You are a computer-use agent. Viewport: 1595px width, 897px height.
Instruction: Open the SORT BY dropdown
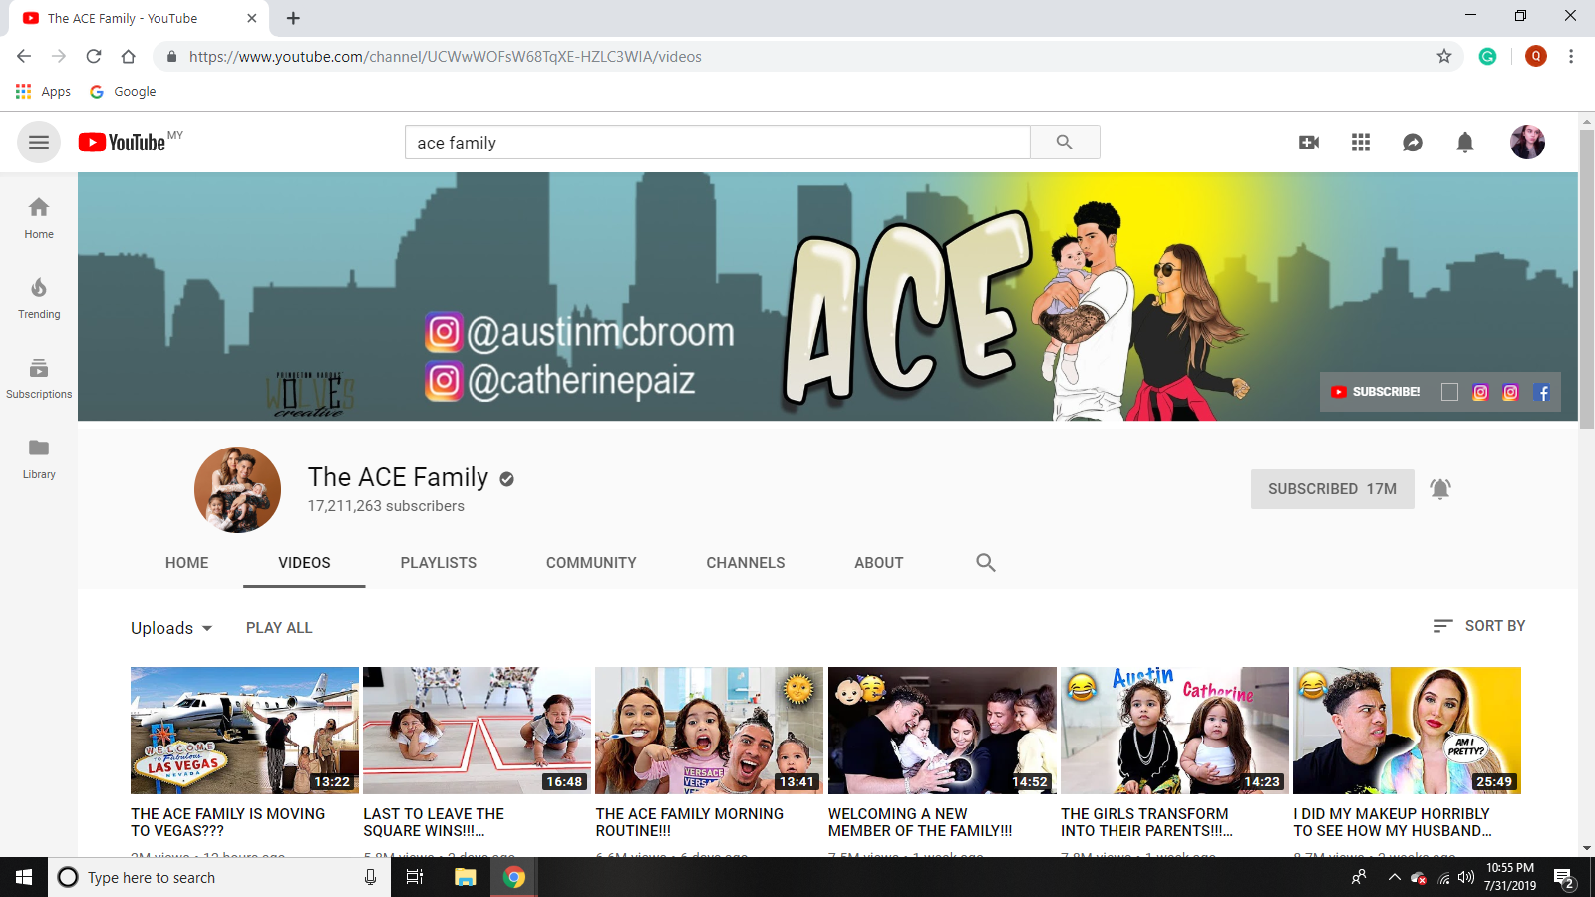[1479, 626]
